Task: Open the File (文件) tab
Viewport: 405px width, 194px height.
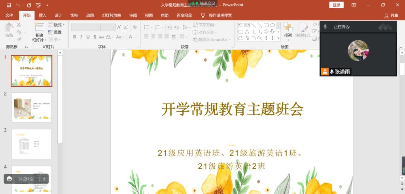Action: [9, 15]
